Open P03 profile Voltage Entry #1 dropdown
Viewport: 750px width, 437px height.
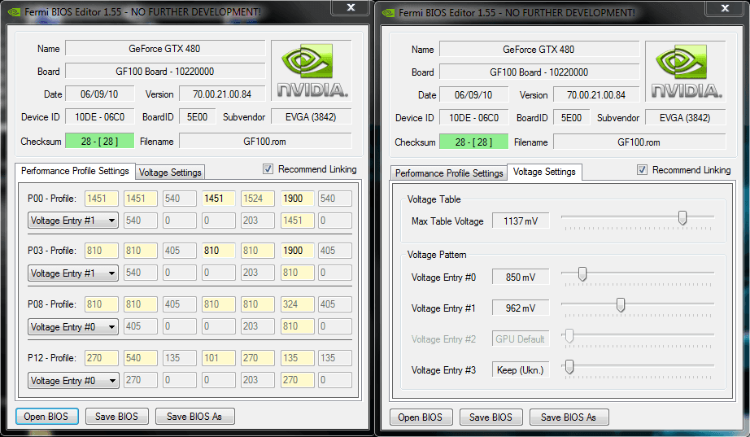(x=73, y=273)
